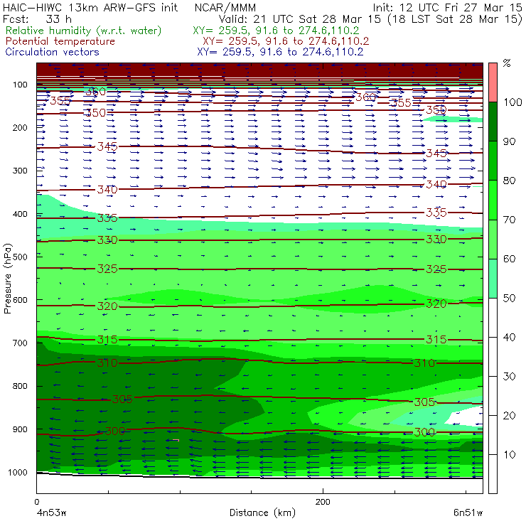Click the pressure axis '100' label
The width and height of the screenshot is (526, 526).
tap(20, 85)
